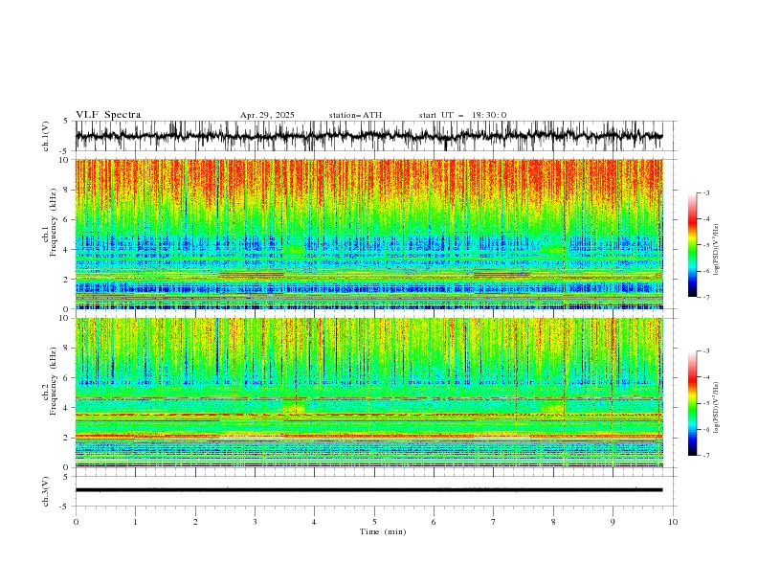Click the upper color bar "-3" tick
Screen dimensions: 758x586
705,192
